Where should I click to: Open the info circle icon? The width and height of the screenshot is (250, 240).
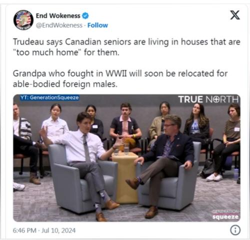(x=235, y=230)
